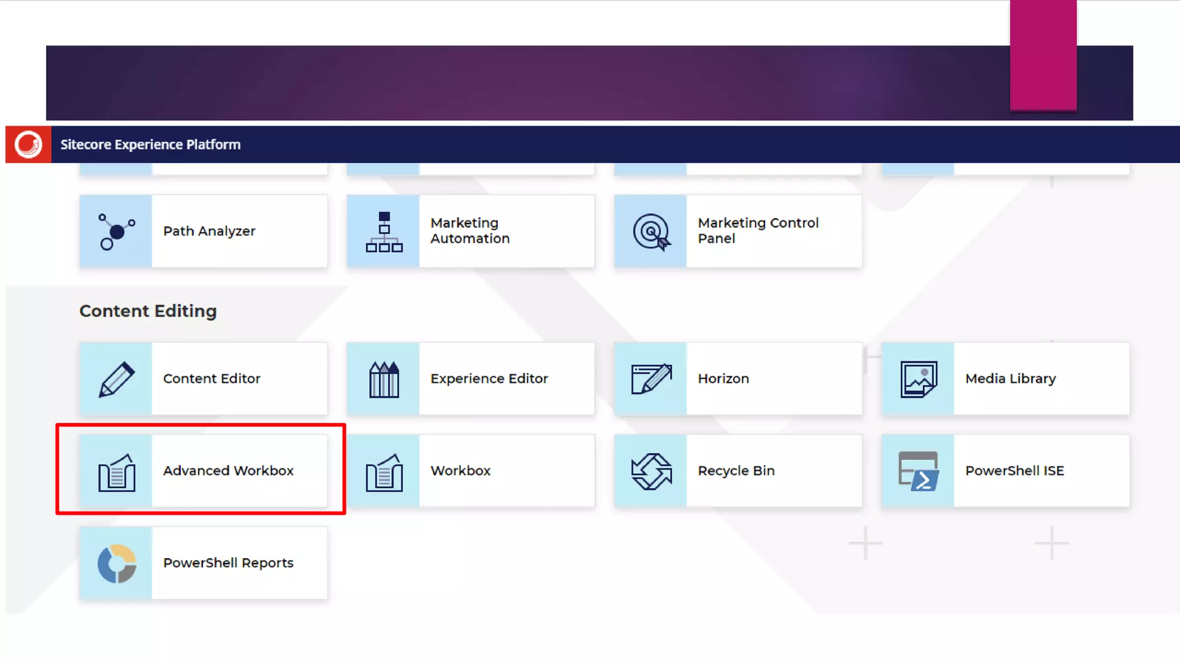The width and height of the screenshot is (1180, 663).
Task: Click the Advanced Workbox inbox icon
Action: [116, 472]
